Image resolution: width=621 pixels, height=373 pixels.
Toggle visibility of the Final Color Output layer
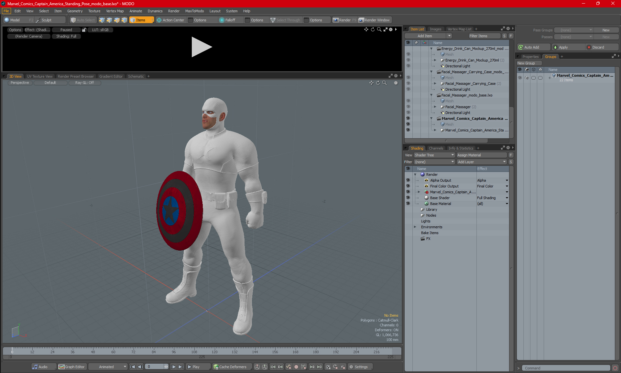click(x=408, y=186)
